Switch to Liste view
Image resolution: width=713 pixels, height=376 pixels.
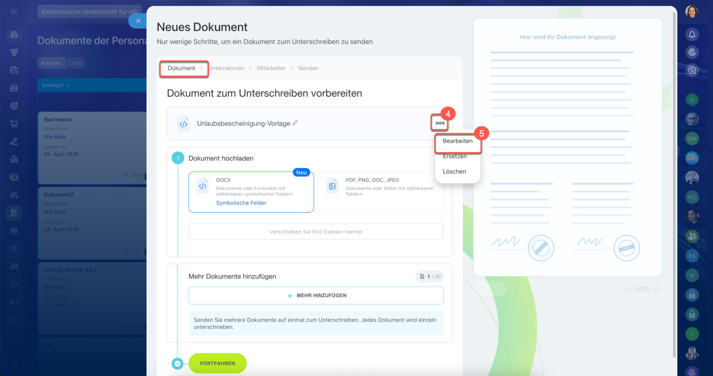click(x=75, y=63)
